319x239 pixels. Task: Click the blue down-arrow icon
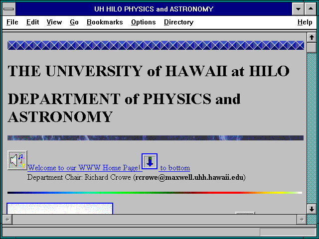tap(150, 161)
